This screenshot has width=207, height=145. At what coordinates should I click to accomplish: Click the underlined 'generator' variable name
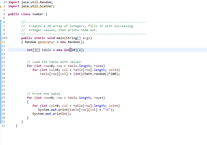[46, 42]
